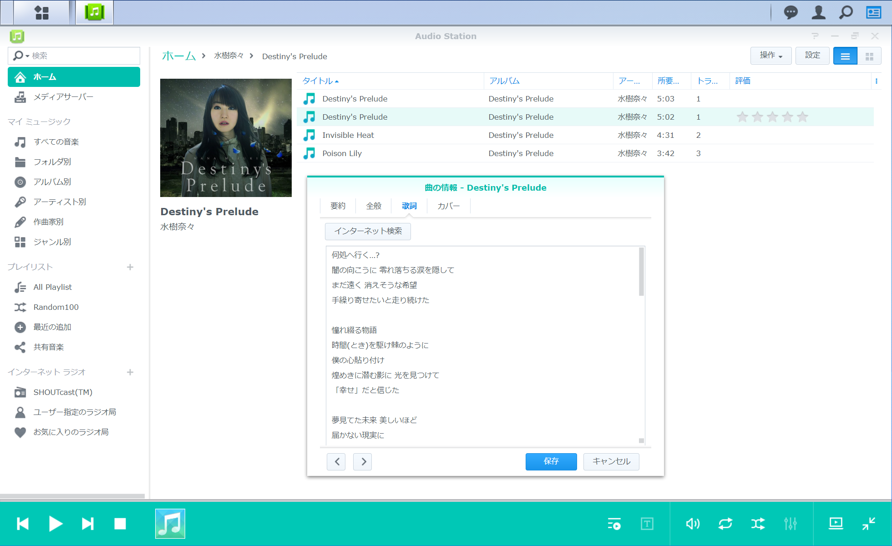
Task: Switch to the カバー tab
Action: 448,206
